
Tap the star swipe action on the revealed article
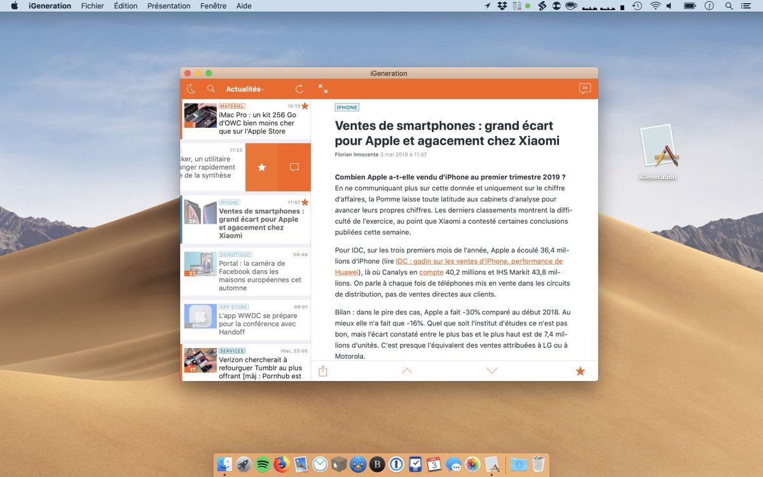pyautogui.click(x=261, y=167)
